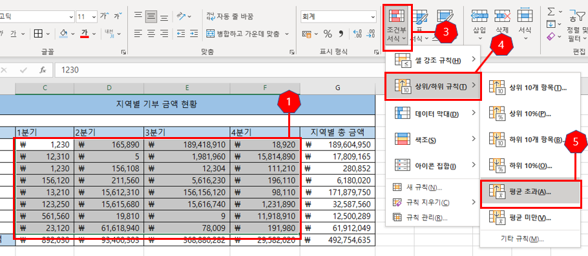Open the number format 회계 dropdown
The height and width of the screenshot is (256, 588).
click(x=373, y=17)
